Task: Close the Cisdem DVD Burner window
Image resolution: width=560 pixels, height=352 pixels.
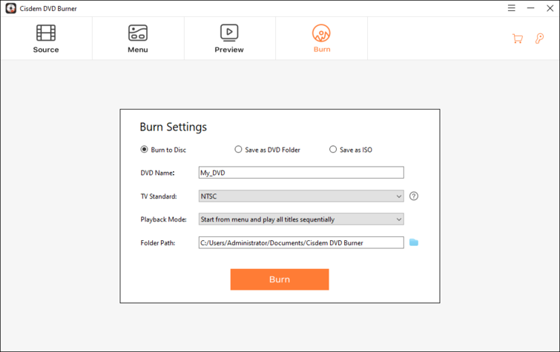Action: click(x=550, y=8)
